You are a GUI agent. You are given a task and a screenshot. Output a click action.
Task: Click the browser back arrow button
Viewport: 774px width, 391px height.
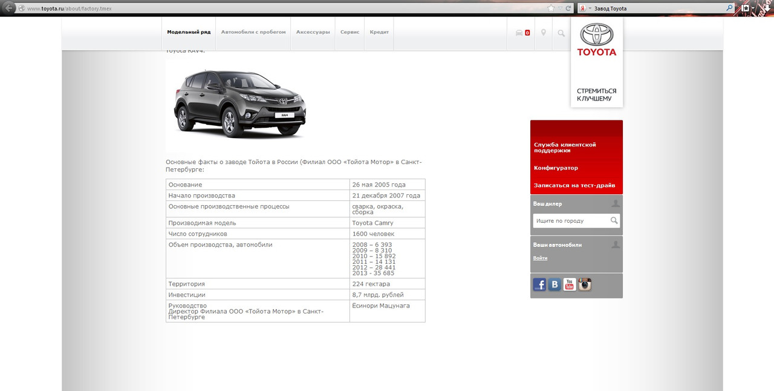tap(9, 8)
